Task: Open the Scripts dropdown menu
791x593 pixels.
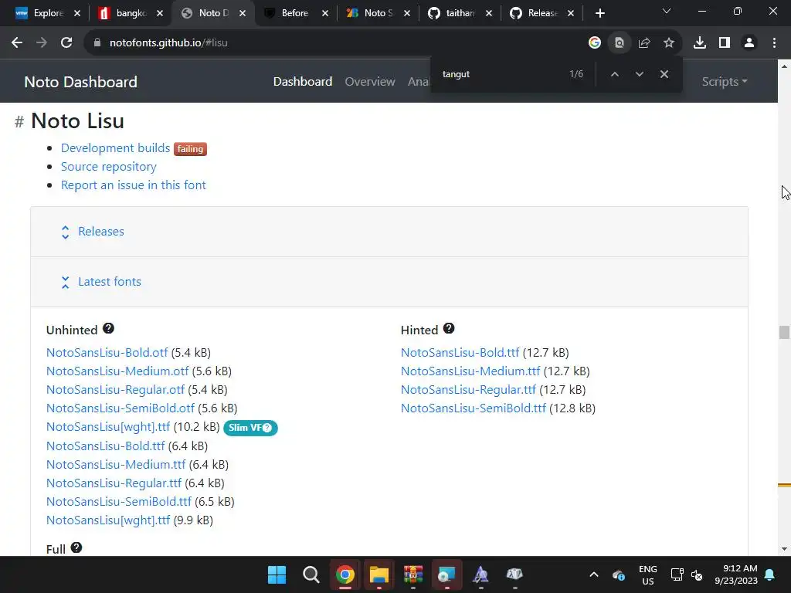Action: pos(725,82)
